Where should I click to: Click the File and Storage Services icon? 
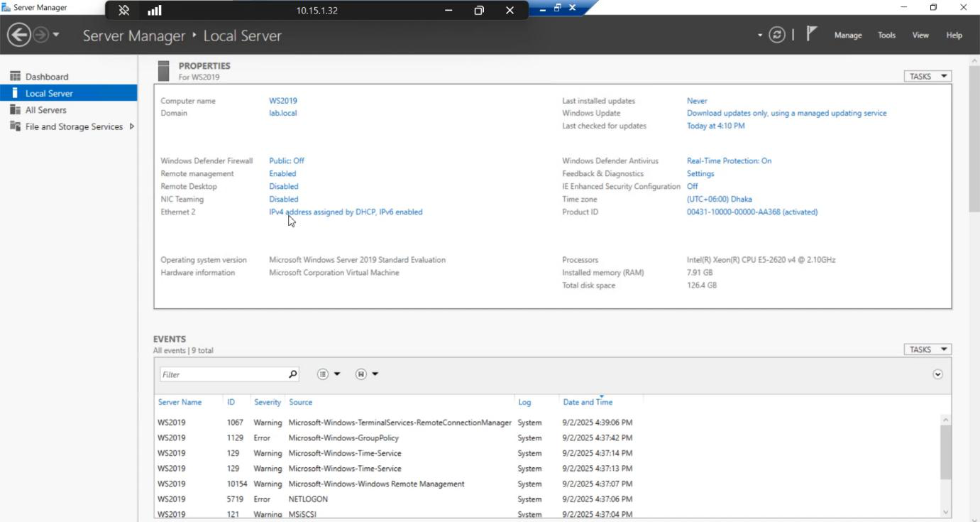click(x=15, y=126)
